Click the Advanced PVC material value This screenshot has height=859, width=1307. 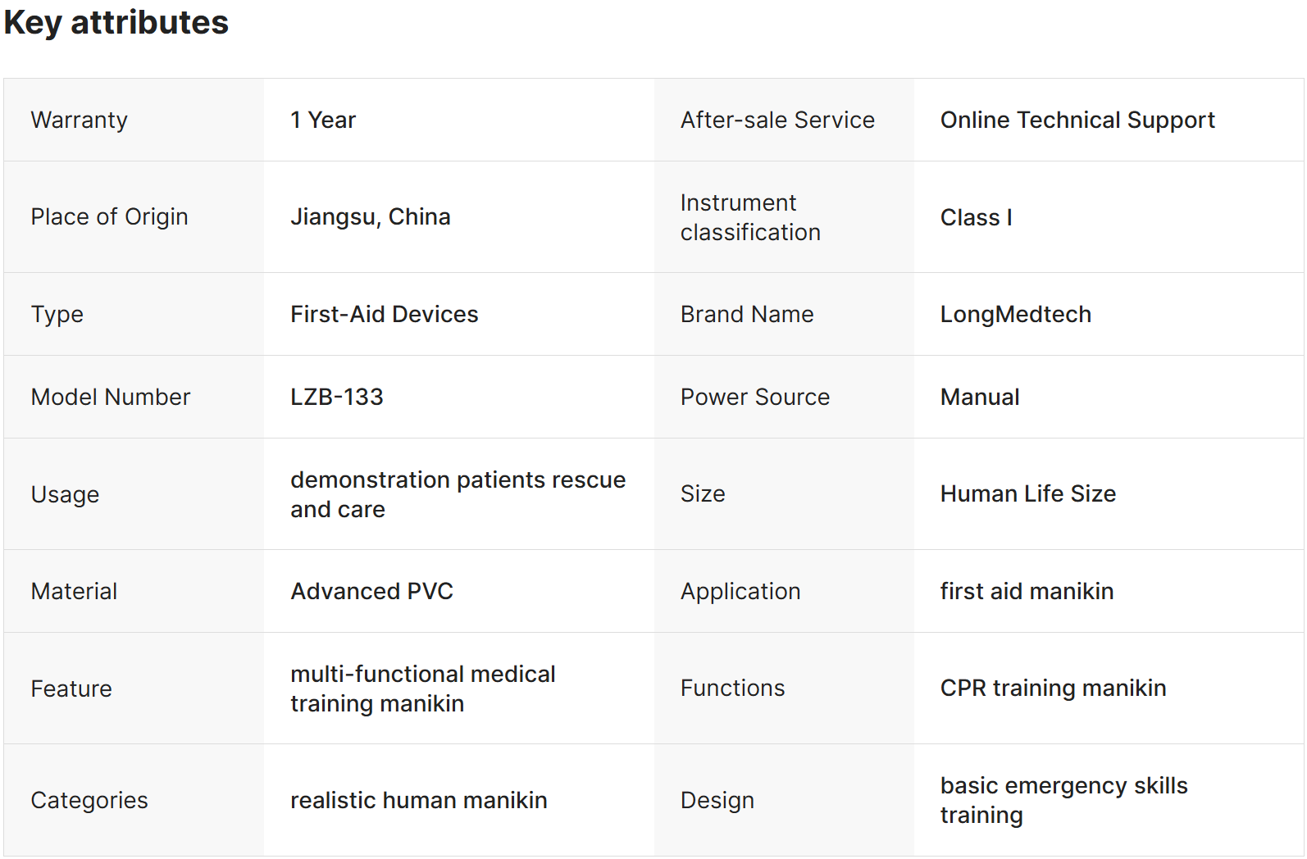[371, 592]
